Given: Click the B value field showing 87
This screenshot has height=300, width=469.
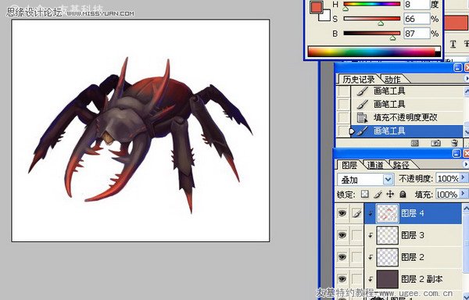Looking at the screenshot, I should coord(417,33).
